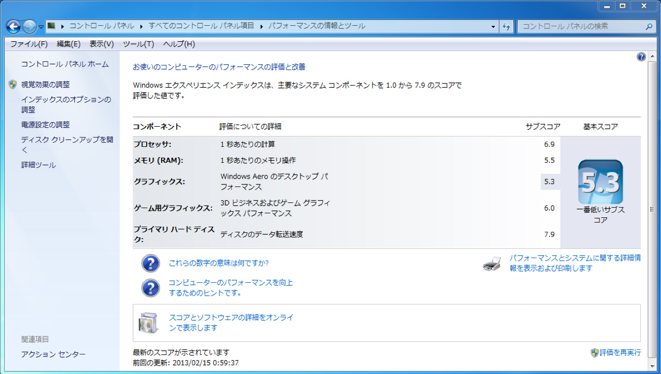Click プロセッサ: component label
Screen dimensions: 661x374
pos(152,144)
